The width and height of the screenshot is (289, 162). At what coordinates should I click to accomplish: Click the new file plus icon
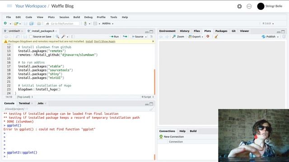point(5,23)
